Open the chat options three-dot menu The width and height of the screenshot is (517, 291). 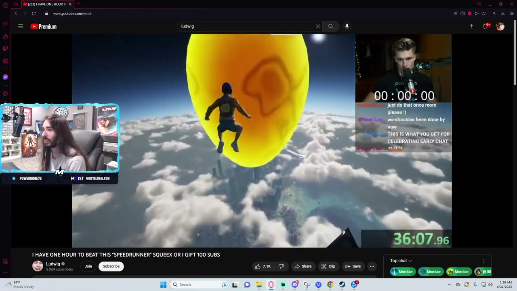(x=484, y=261)
